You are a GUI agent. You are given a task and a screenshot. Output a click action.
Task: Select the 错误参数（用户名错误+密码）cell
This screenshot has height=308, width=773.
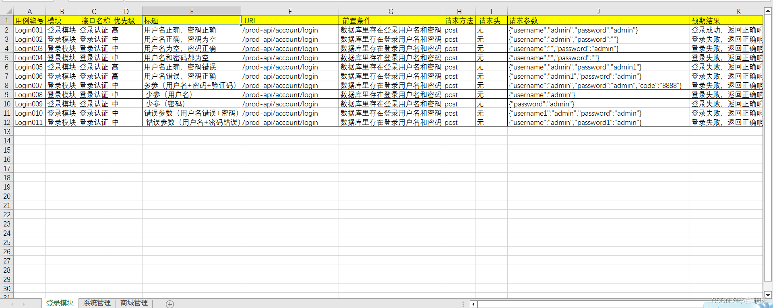point(192,113)
